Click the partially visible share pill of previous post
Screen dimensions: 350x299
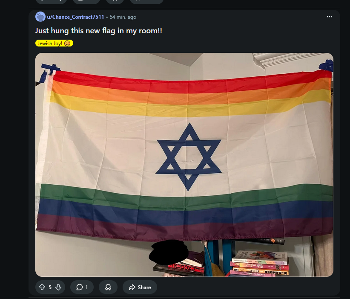[x=146, y=2]
